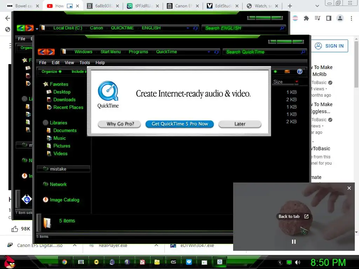The image size is (359, 269).
Task: Open the Tools menu
Action: click(84, 63)
